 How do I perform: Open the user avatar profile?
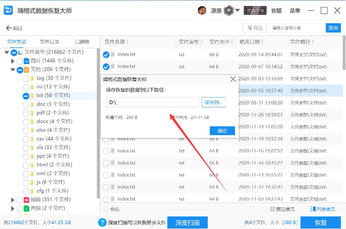tap(202, 10)
